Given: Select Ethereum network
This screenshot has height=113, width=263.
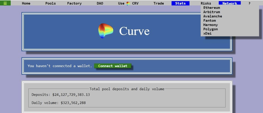Looking at the screenshot, I should pos(212,8).
